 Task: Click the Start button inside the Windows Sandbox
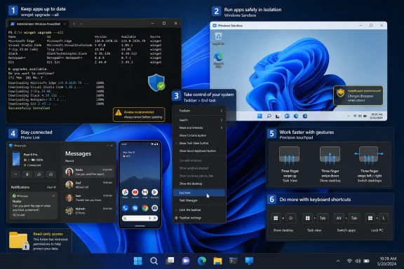260,116
